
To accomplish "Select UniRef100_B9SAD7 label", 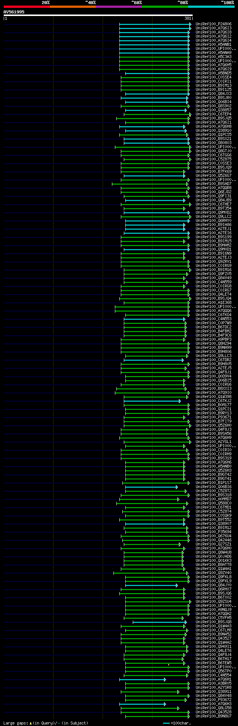I will (x=213, y=184).
